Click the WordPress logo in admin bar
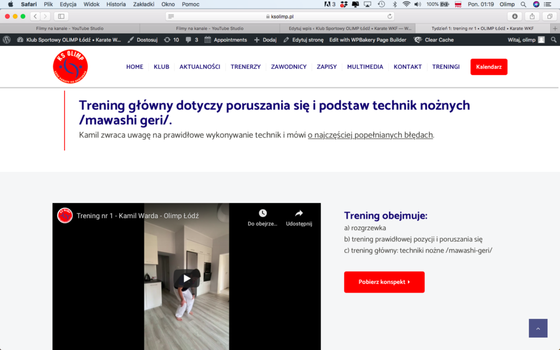 (x=7, y=40)
